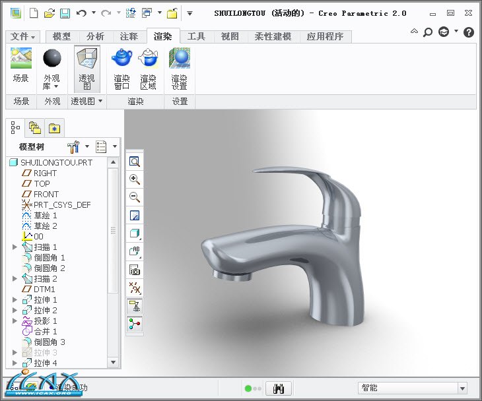Switch to the 模型 ribbon tab

pyautogui.click(x=61, y=37)
